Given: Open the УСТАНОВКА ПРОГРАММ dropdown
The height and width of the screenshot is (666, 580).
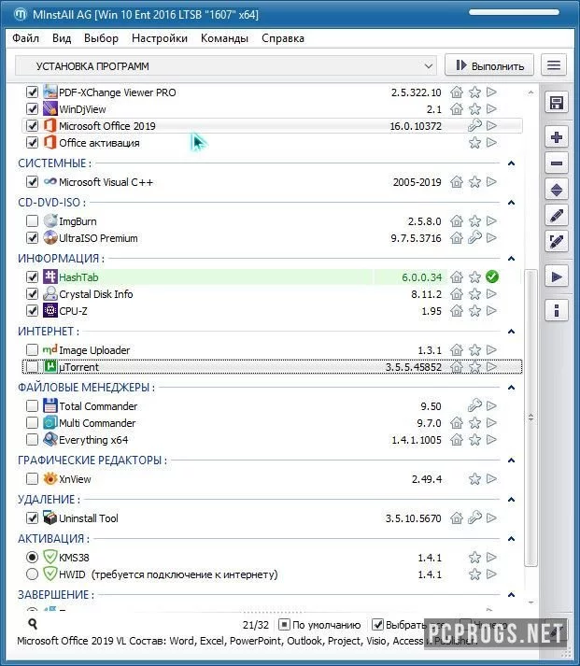Looking at the screenshot, I should pos(226,66).
